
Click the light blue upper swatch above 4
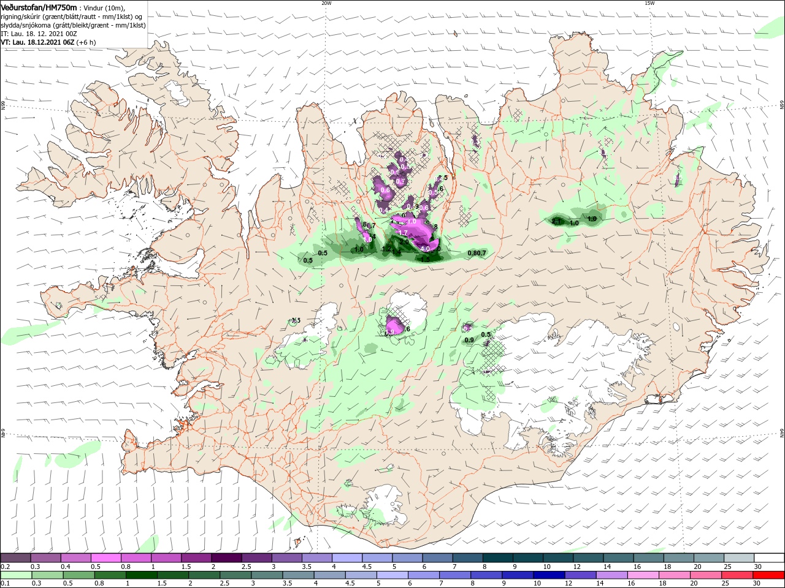(x=346, y=558)
